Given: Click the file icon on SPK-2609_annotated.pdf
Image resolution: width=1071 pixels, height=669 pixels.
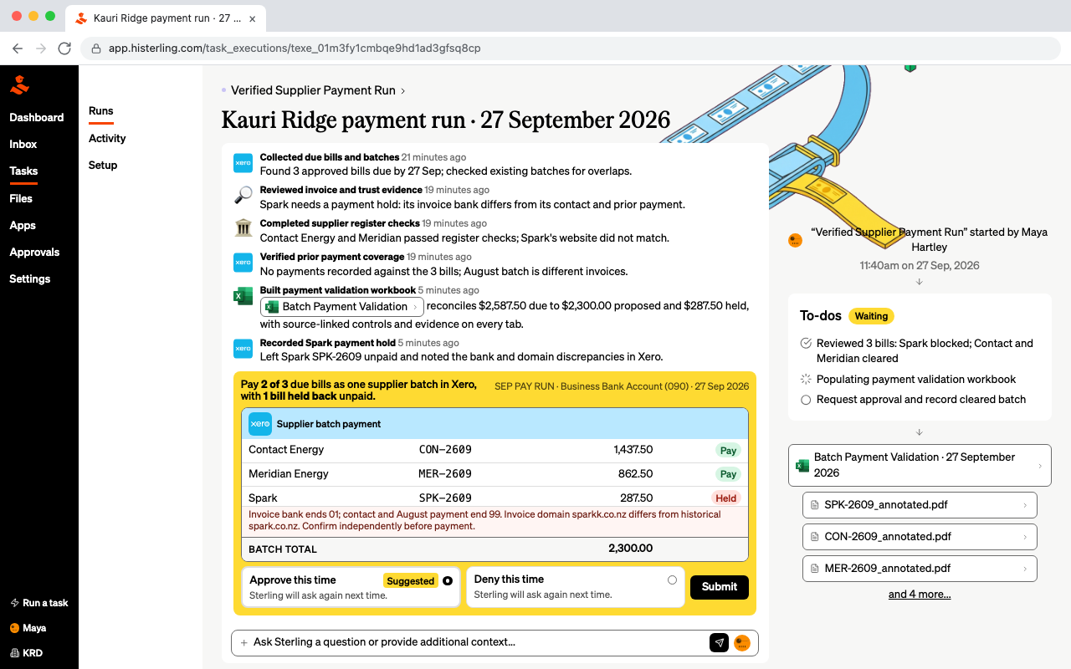Looking at the screenshot, I should pos(814,505).
